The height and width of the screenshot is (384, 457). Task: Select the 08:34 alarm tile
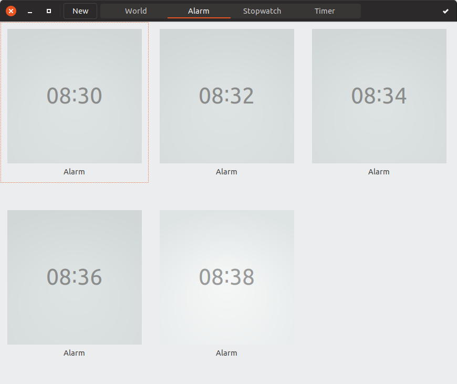[379, 96]
